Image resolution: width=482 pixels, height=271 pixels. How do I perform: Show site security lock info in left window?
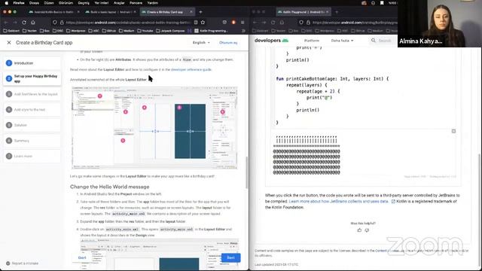62,23
